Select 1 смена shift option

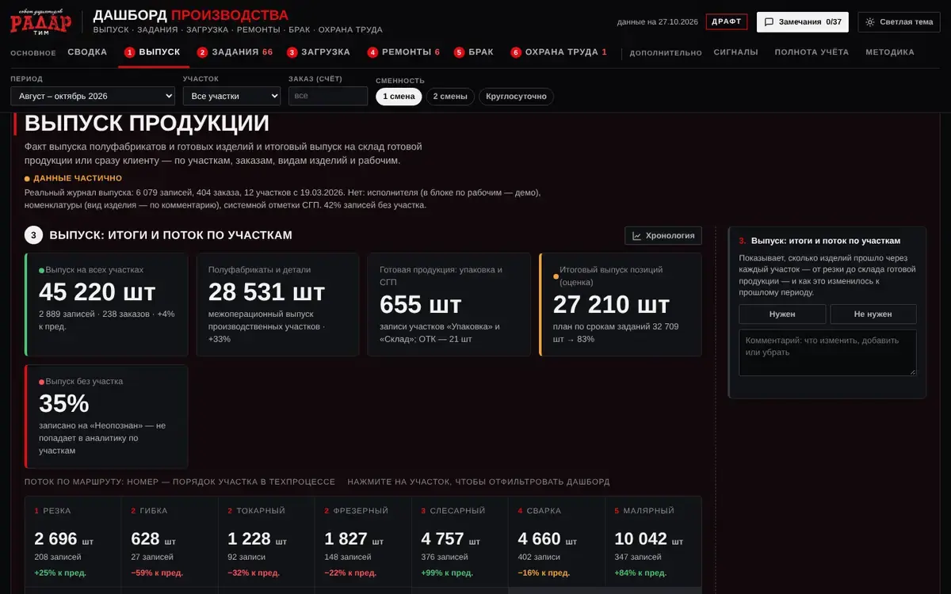tap(399, 97)
